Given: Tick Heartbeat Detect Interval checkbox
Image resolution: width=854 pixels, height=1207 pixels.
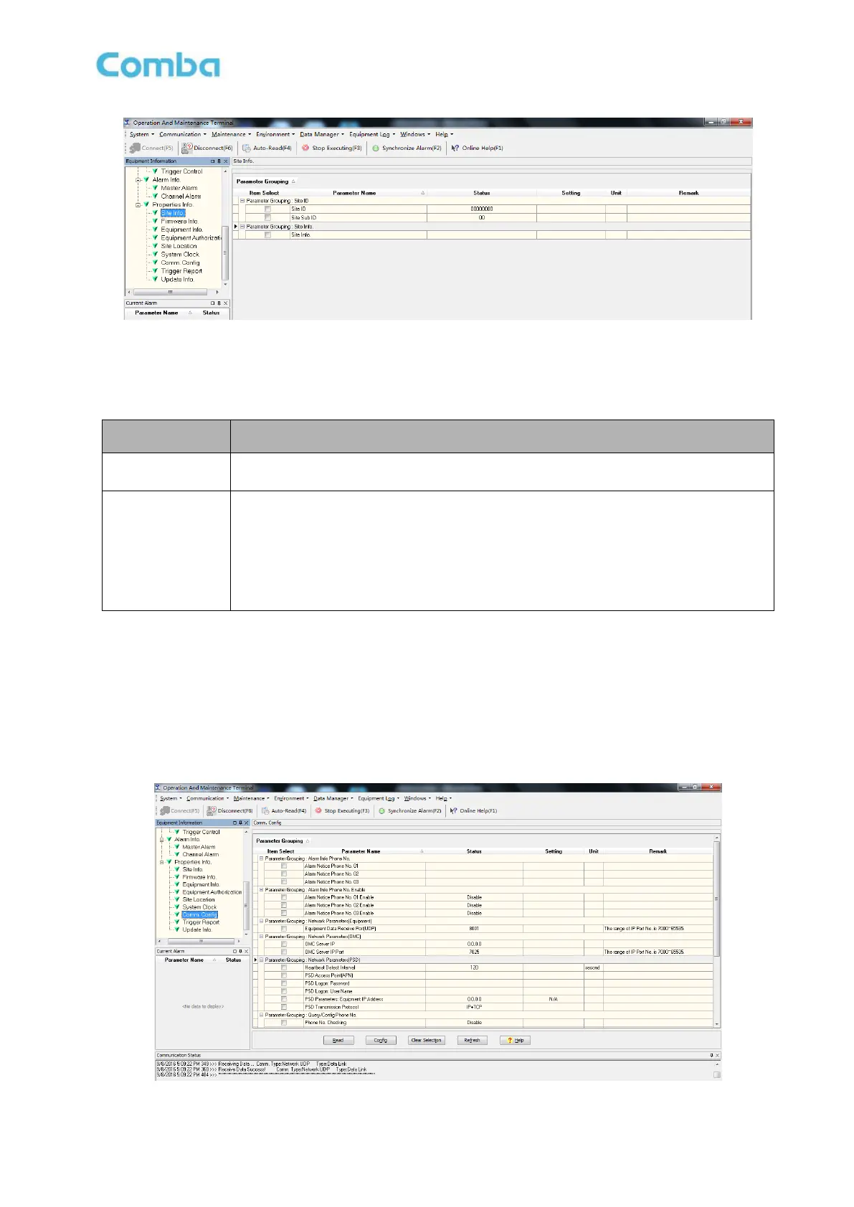Looking at the screenshot, I should pyautogui.click(x=284, y=967).
